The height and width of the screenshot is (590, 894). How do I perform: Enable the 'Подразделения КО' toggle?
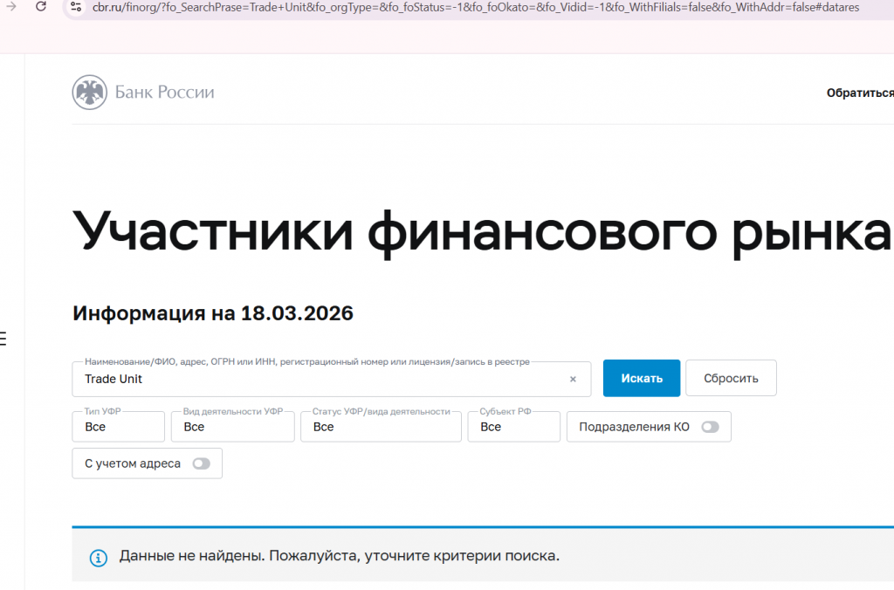[710, 426]
